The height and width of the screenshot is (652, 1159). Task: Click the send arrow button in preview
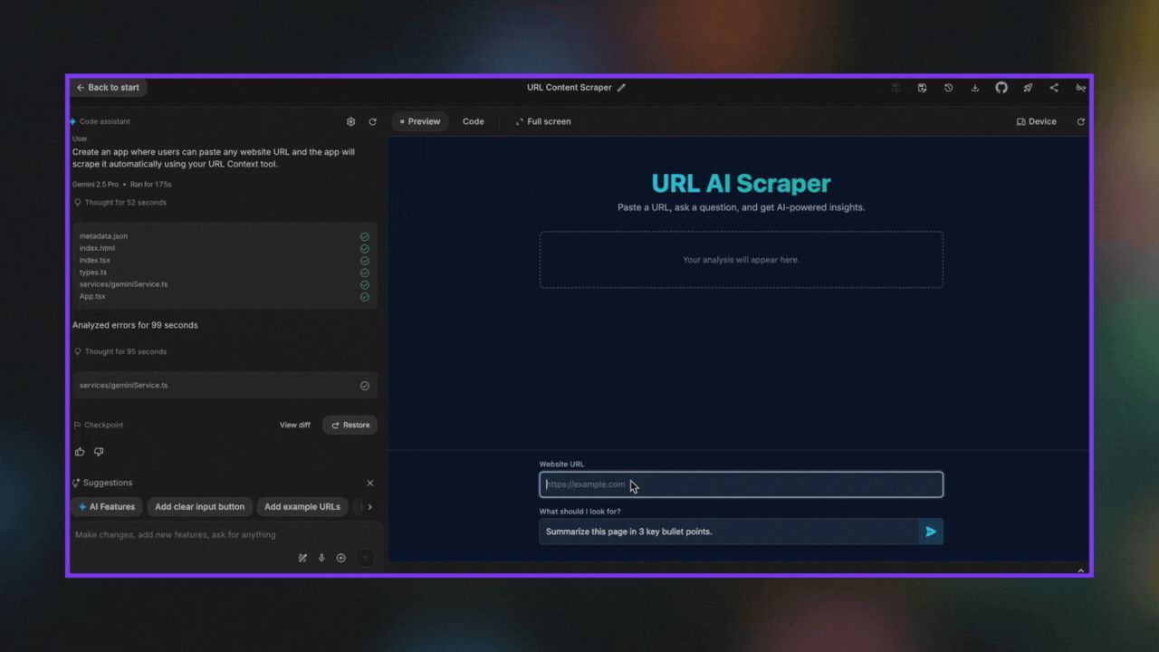click(x=931, y=532)
